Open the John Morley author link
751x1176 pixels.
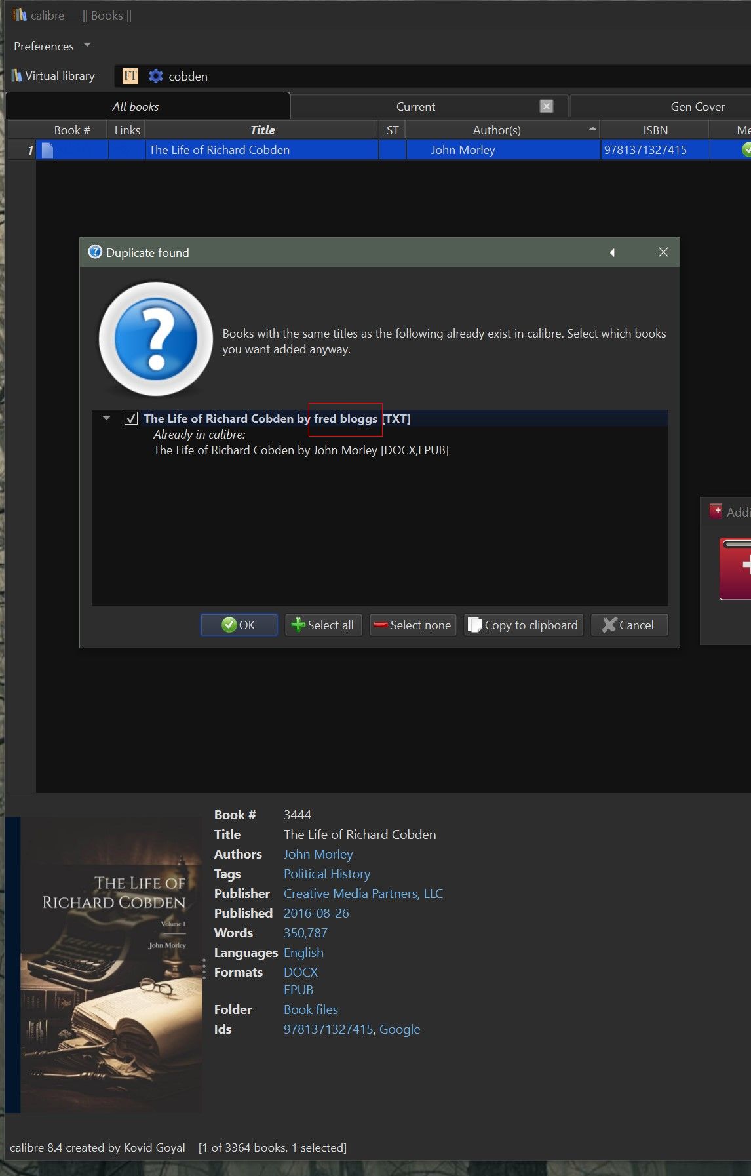point(318,854)
